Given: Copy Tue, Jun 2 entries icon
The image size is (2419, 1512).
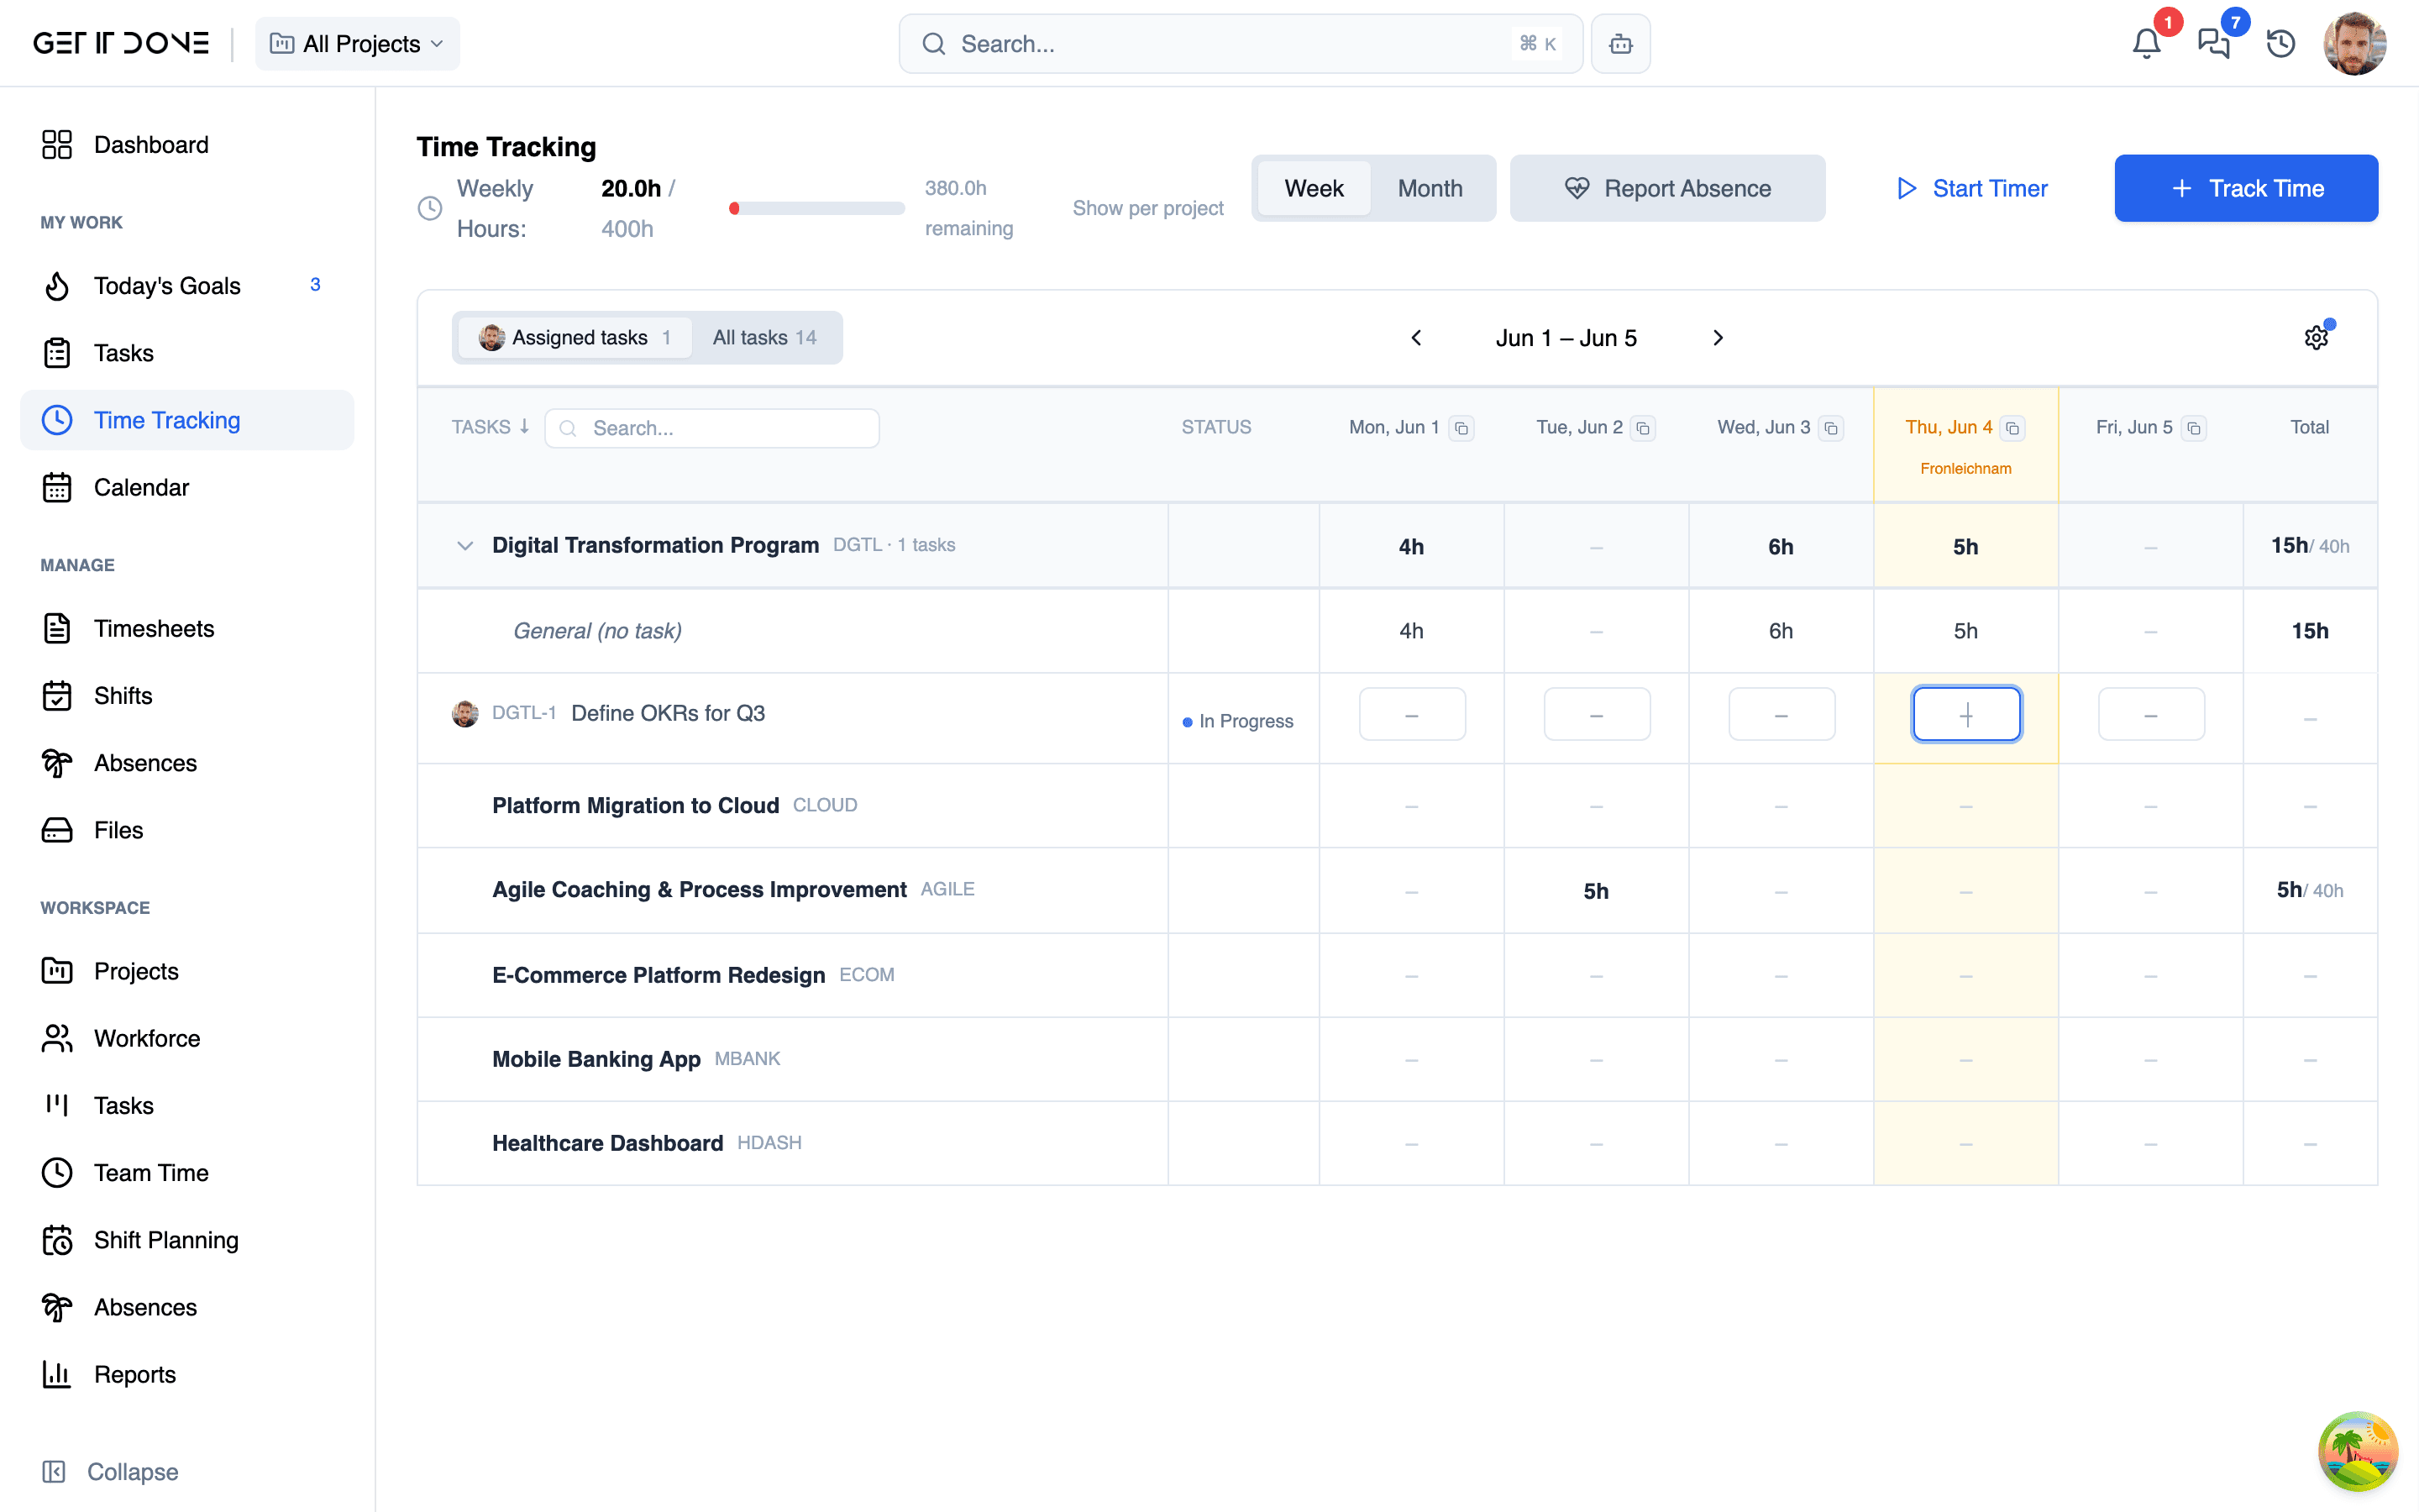Looking at the screenshot, I should [x=1642, y=428].
